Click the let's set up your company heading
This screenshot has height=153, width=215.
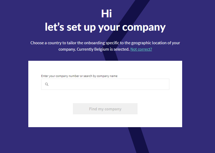(x=105, y=27)
